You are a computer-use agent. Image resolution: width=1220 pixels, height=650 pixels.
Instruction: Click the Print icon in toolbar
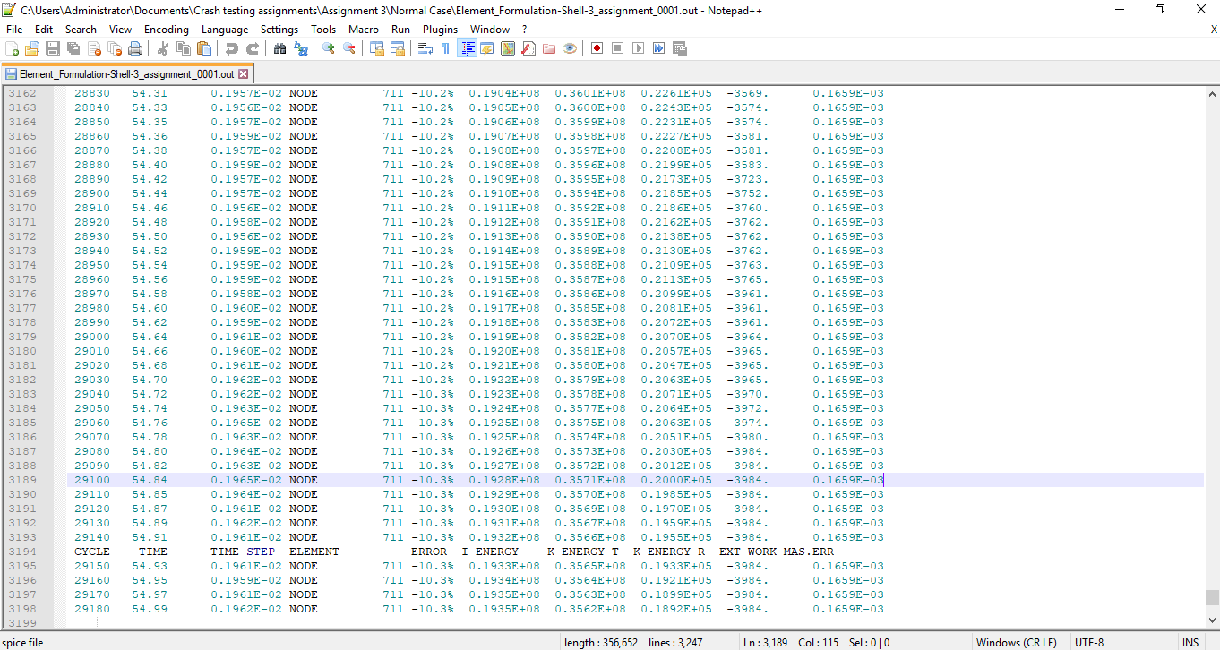pyautogui.click(x=135, y=48)
